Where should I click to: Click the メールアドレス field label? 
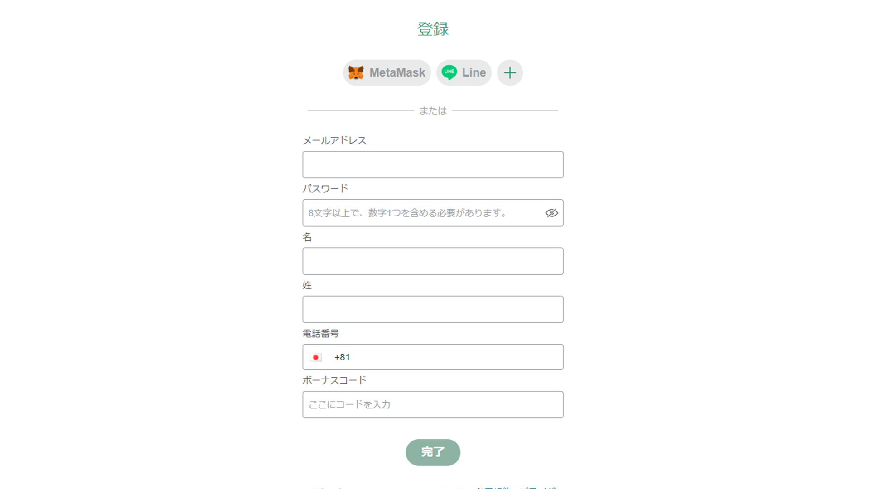(x=334, y=141)
